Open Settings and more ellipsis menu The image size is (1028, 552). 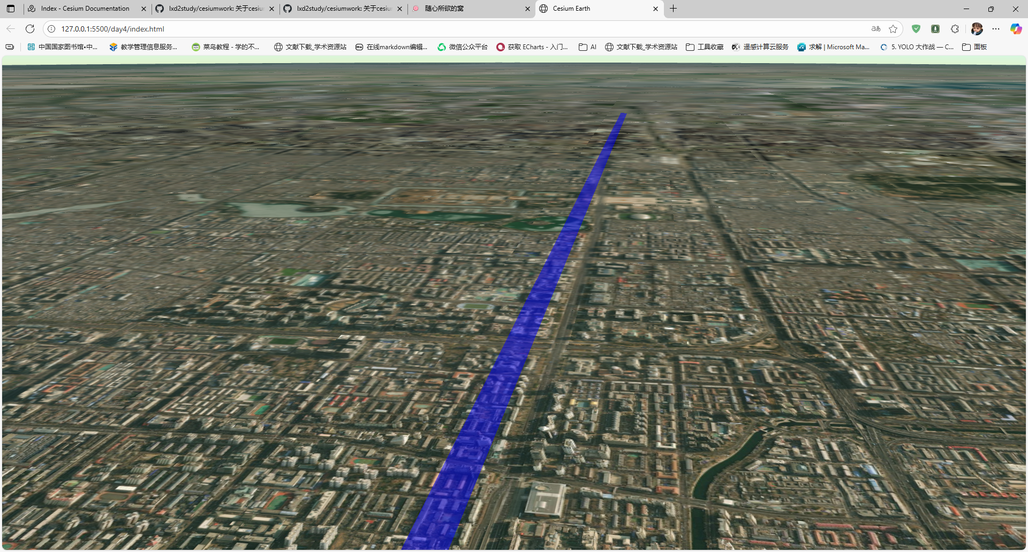point(996,29)
